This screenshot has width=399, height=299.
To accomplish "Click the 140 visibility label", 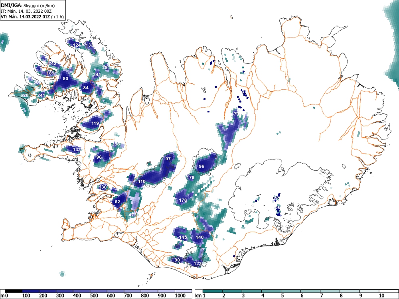I will tap(199, 238).
